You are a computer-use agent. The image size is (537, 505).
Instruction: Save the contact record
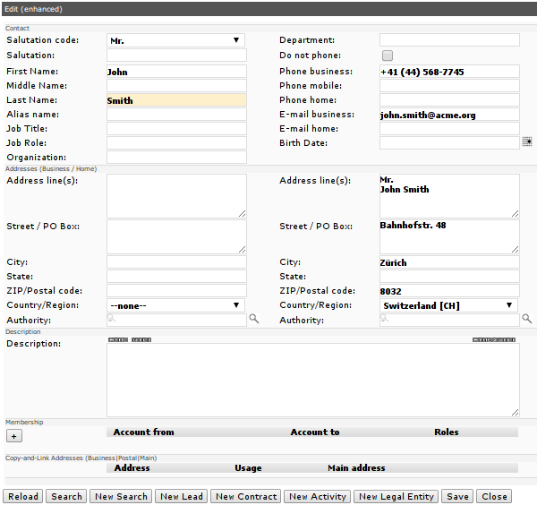click(457, 496)
